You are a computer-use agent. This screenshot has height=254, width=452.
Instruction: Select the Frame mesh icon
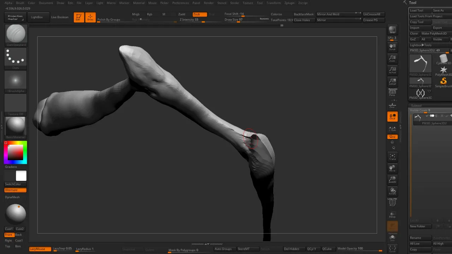pyautogui.click(x=392, y=157)
